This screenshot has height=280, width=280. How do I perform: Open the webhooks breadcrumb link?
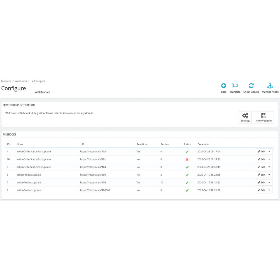pos(21,81)
